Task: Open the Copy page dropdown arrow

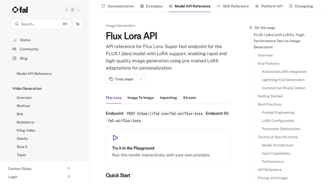Action: [140, 79]
